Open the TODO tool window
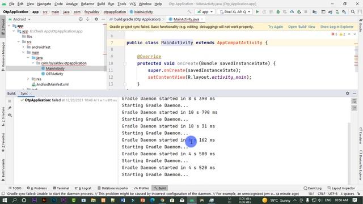 [15, 188]
